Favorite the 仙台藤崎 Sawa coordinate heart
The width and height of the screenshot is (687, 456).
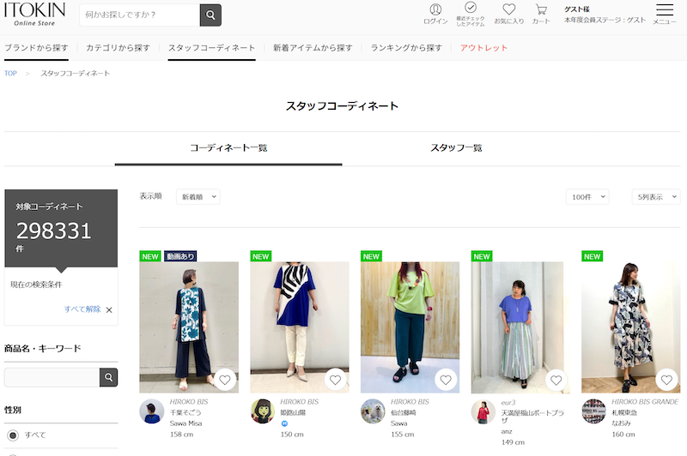446,380
